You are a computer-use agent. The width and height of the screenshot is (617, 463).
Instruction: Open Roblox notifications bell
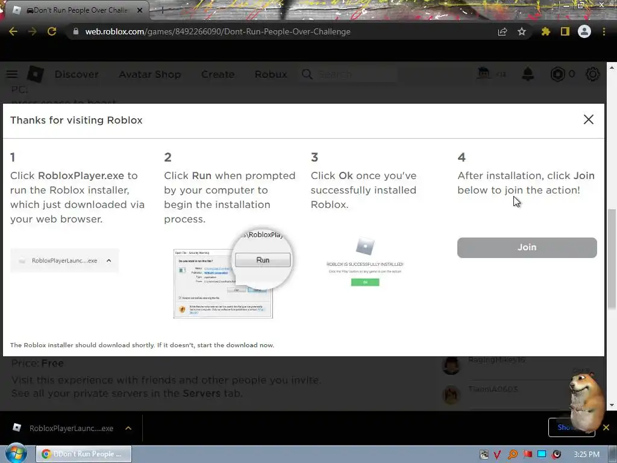[528, 74]
